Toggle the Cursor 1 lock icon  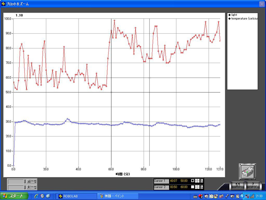pyautogui.click(x=202, y=181)
